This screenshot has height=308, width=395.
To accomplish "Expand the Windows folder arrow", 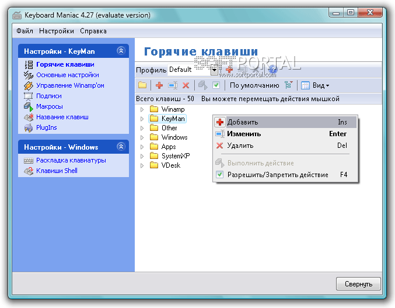I will point(142,137).
